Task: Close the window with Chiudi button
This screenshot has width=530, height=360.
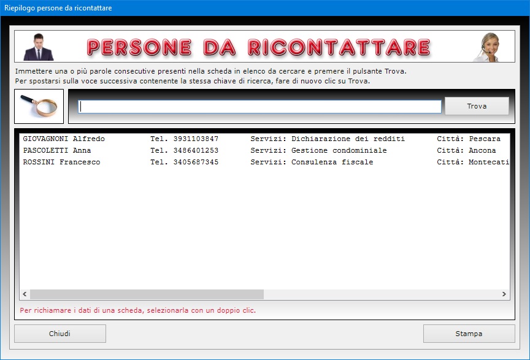Action: click(60, 334)
